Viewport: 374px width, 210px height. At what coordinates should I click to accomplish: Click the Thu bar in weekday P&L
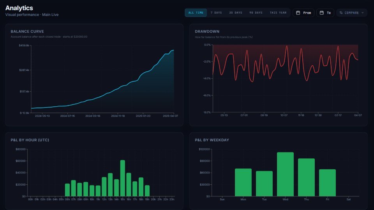click(306, 177)
